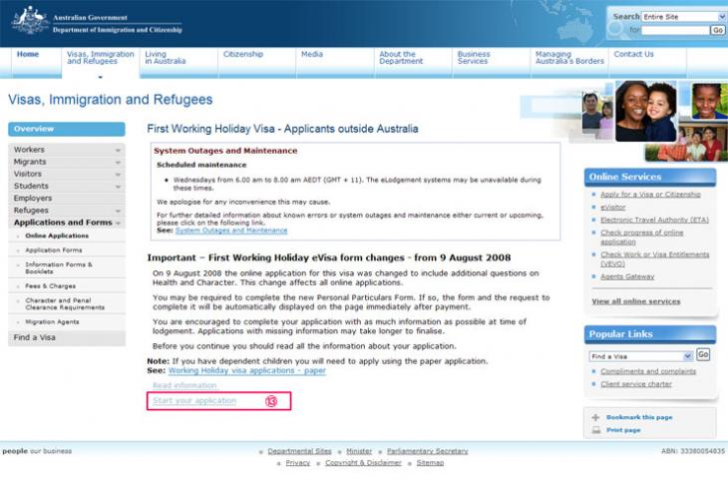Open Migration Agents in sidebar
728x480 pixels.
(53, 322)
